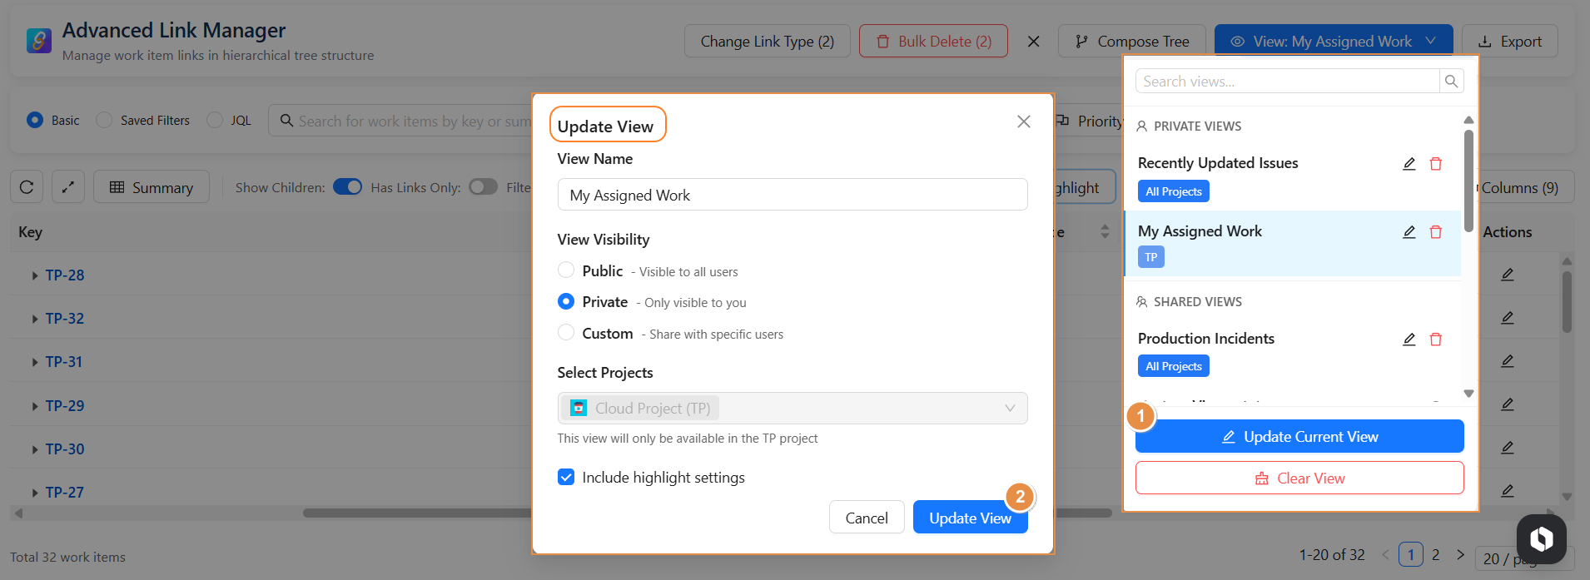This screenshot has width=1590, height=580.
Task: Click the Export button
Action: tap(1509, 41)
